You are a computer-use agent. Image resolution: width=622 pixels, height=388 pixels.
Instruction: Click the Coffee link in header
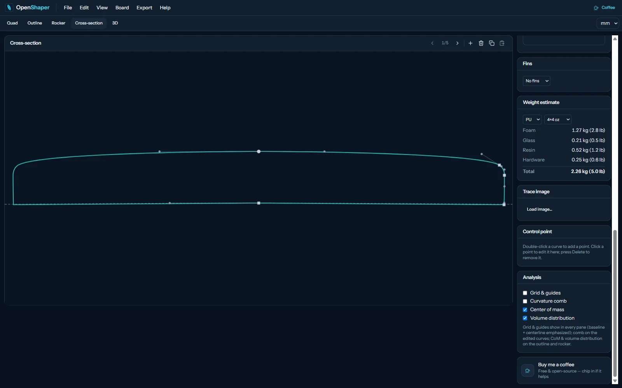click(x=604, y=8)
